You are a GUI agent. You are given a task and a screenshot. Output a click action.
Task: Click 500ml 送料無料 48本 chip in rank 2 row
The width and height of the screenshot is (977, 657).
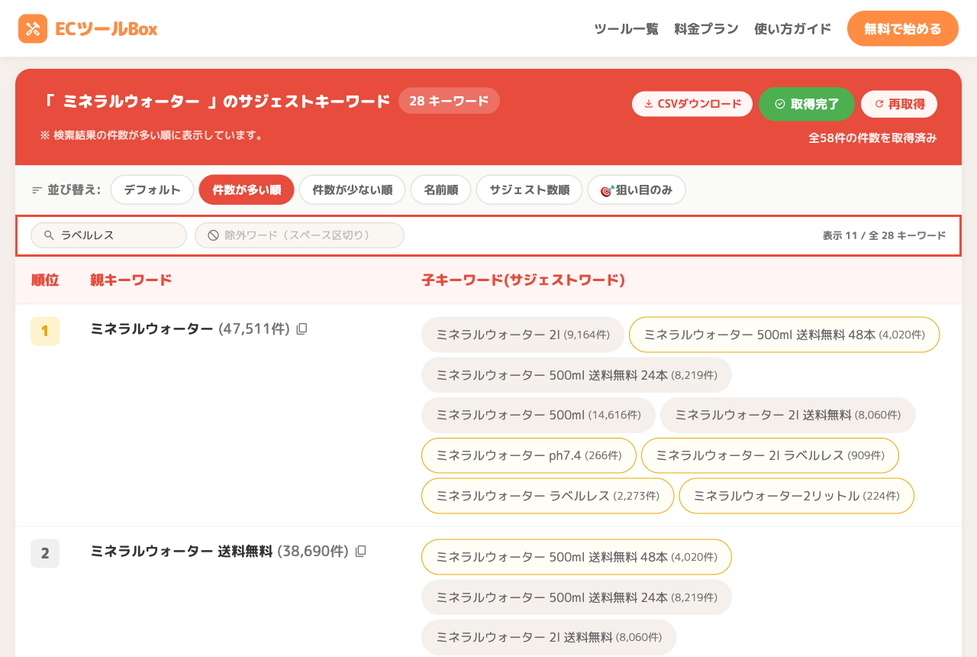(576, 557)
